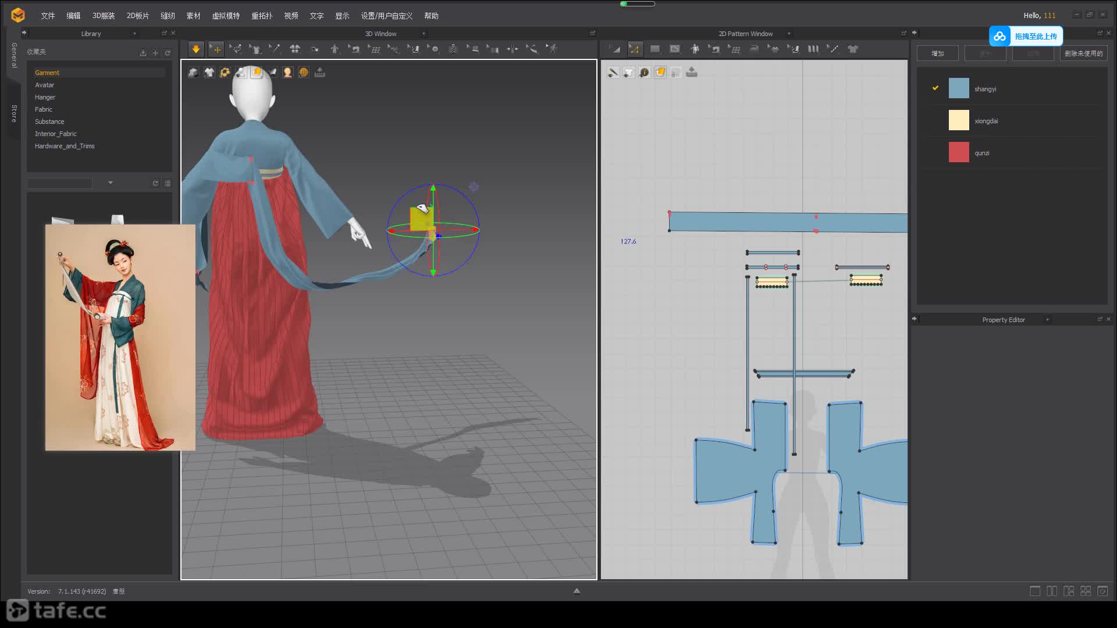This screenshot has width=1117, height=628.
Task: Toggle the textured-surface orange icon in 3D view
Action: 256,72
